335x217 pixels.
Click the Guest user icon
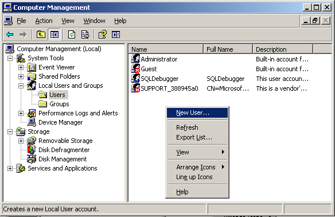pyautogui.click(x=135, y=69)
